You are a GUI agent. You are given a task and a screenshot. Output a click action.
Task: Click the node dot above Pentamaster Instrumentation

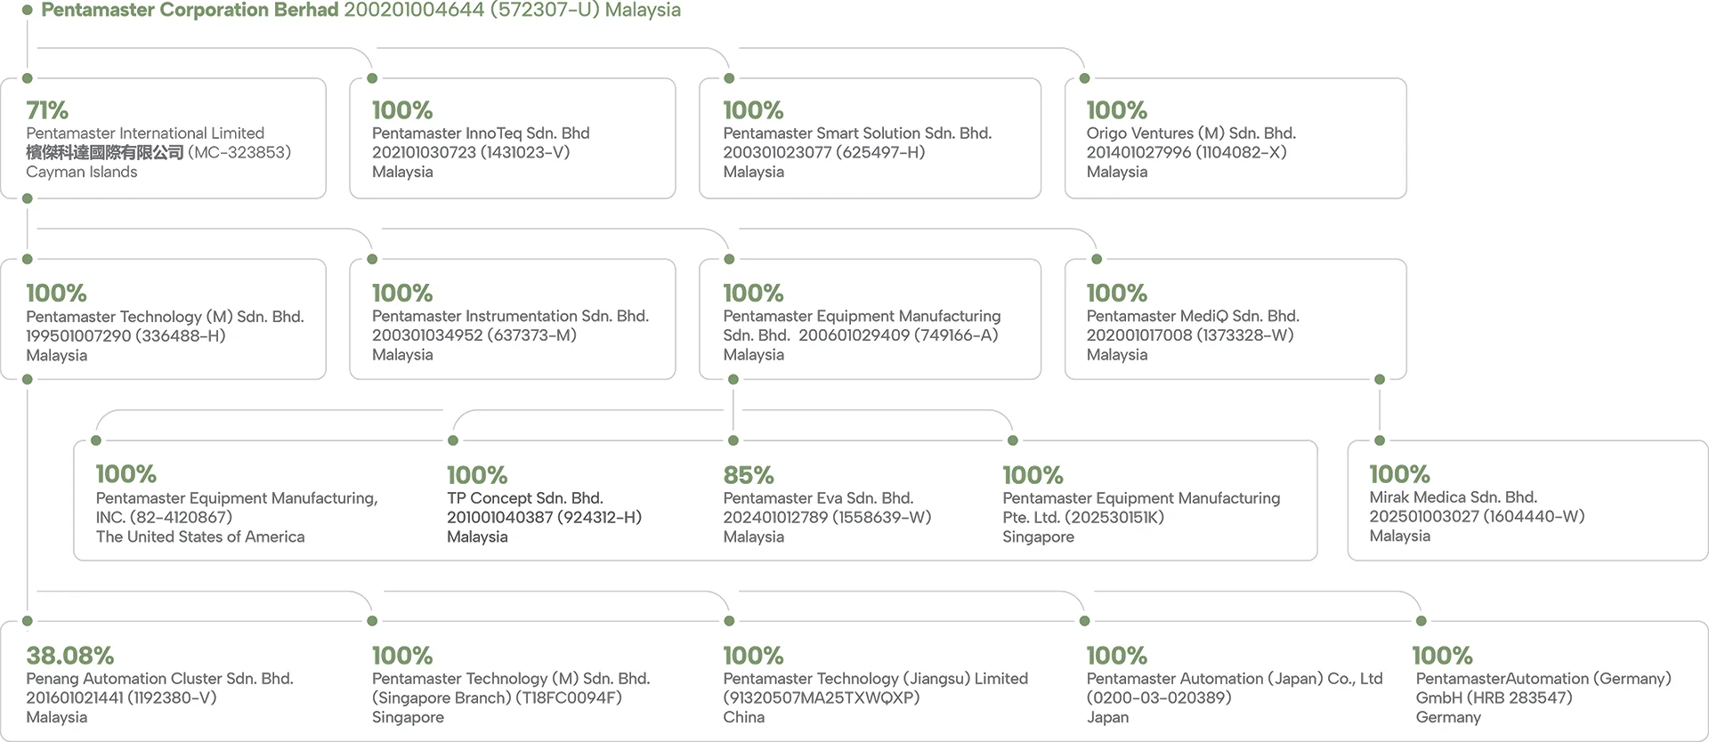(x=372, y=259)
